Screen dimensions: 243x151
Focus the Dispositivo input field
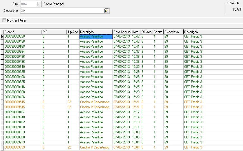62,11
